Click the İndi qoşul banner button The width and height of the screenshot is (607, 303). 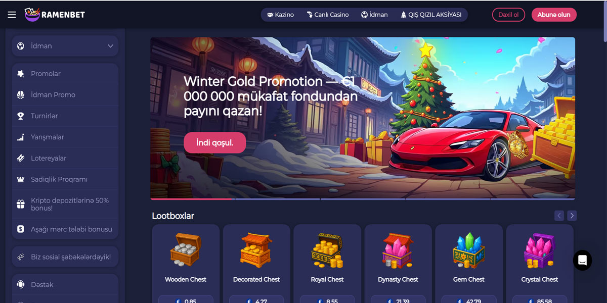point(215,143)
